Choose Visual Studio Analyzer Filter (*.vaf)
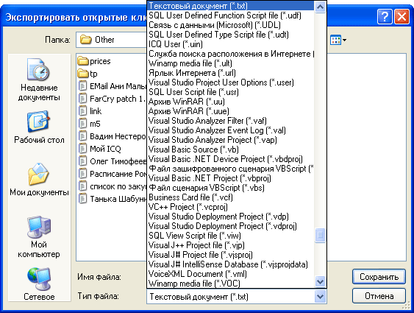 pyautogui.click(x=230, y=121)
